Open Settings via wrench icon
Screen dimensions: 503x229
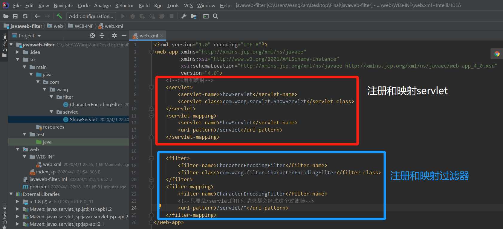(x=184, y=16)
